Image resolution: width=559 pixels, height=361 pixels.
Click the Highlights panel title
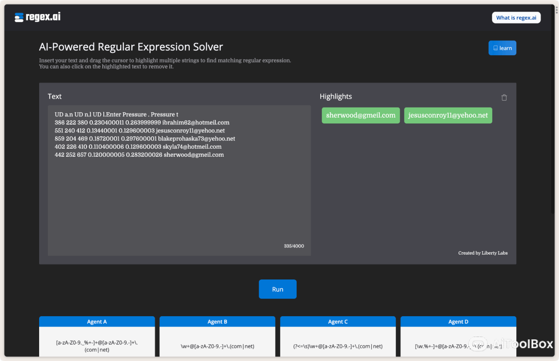pos(335,96)
